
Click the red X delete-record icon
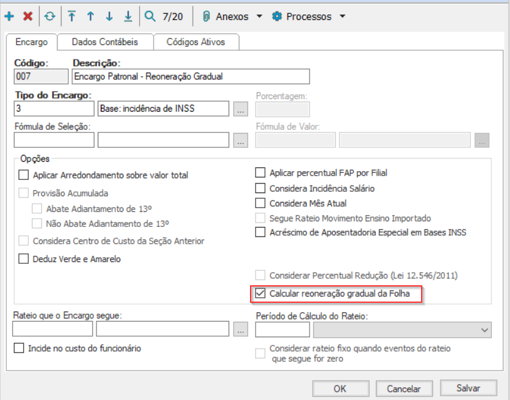coord(28,16)
